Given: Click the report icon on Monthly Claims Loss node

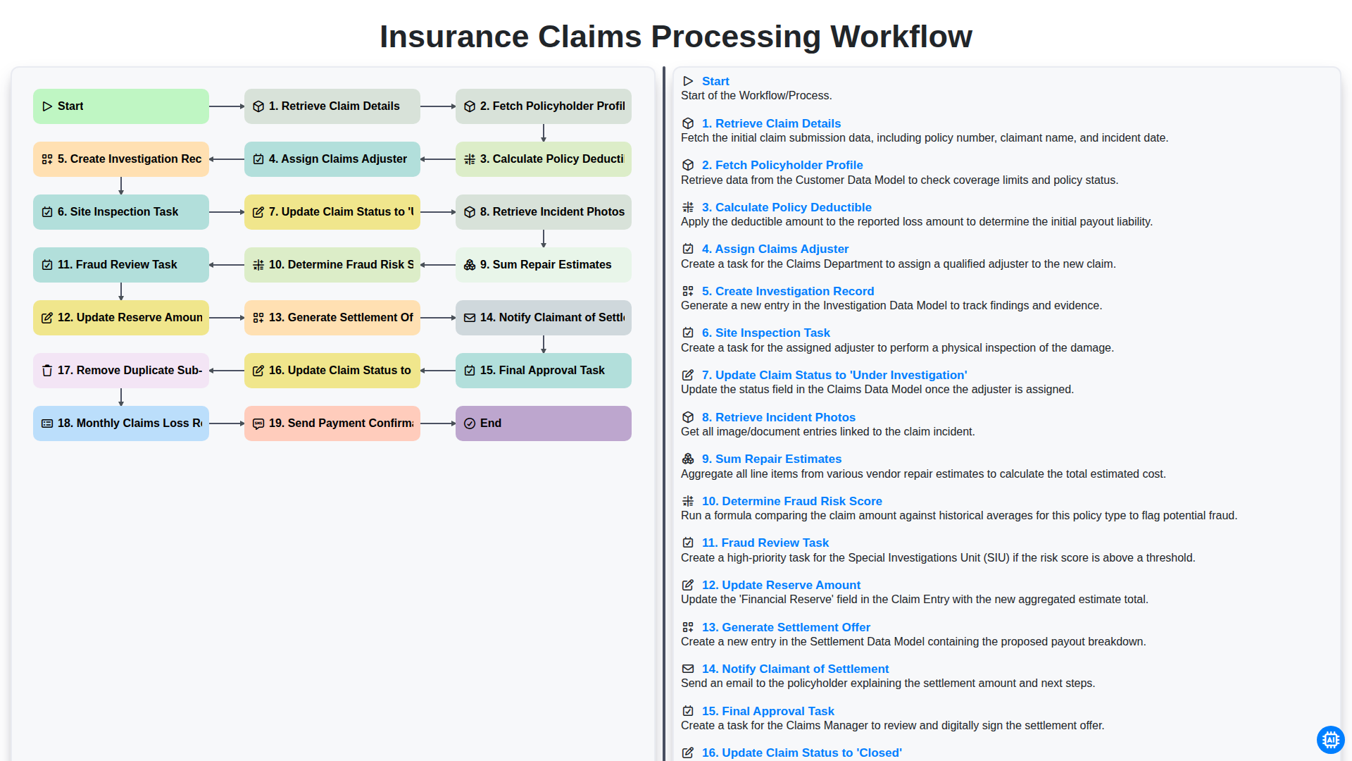Looking at the screenshot, I should click(47, 423).
